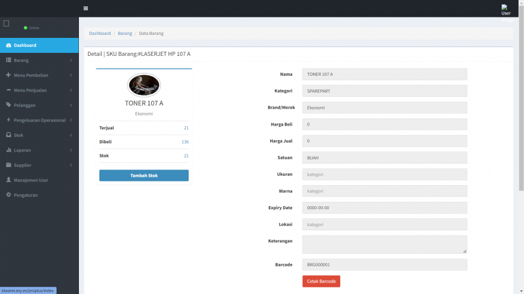Click the Harga Beli field

click(385, 124)
